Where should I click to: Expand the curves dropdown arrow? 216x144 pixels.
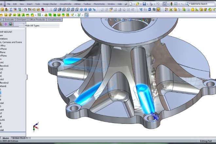pos(82,15)
